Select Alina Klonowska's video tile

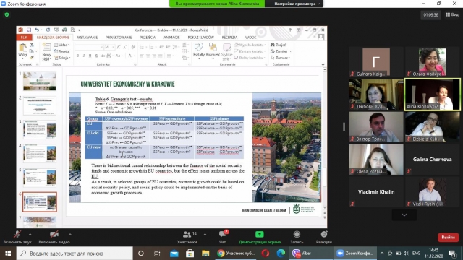coord(433,95)
